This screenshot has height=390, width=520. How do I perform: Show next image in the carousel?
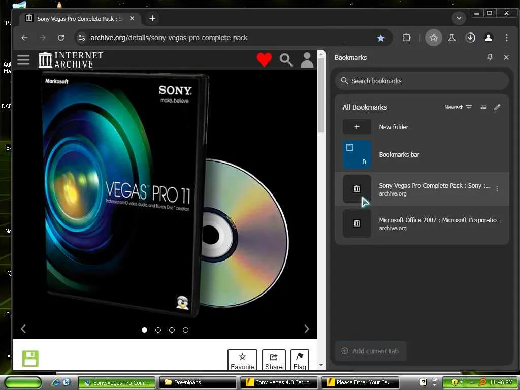pos(306,329)
